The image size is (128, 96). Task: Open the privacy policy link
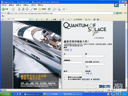click(96, 79)
